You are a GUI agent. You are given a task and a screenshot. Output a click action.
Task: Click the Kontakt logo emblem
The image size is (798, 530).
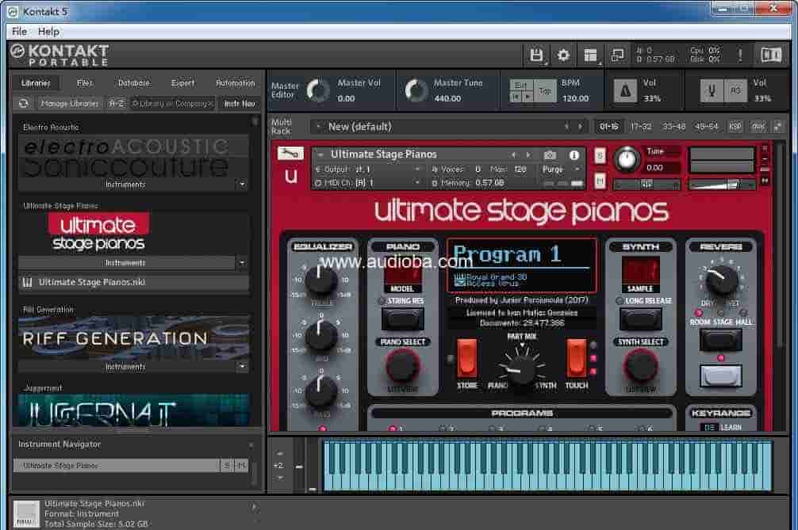17,51
